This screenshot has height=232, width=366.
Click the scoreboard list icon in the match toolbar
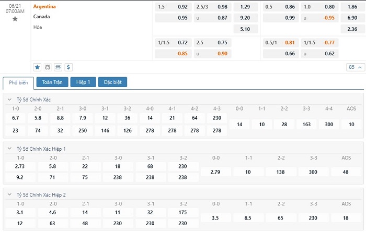coord(58,67)
